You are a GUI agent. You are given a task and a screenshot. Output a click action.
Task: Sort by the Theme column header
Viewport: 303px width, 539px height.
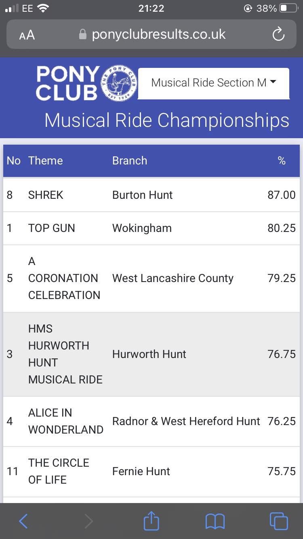click(x=45, y=161)
